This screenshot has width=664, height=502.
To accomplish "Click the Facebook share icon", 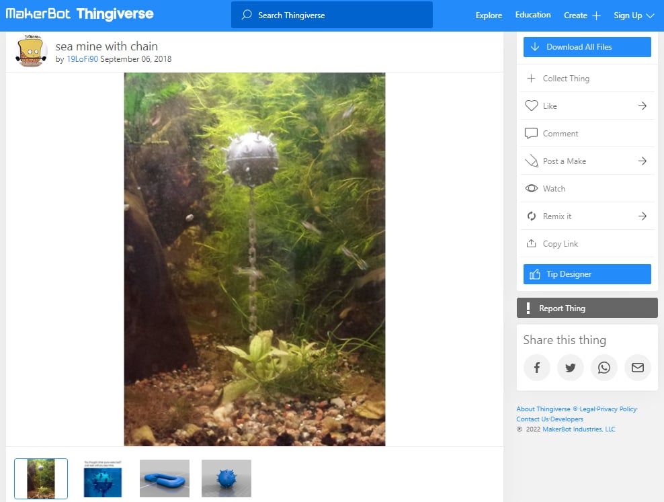I will pyautogui.click(x=536, y=368).
